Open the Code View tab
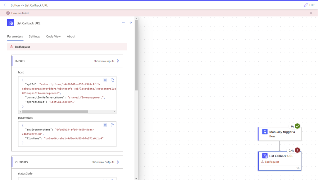Image resolution: width=318 pixels, height=180 pixels. pyautogui.click(x=53, y=37)
